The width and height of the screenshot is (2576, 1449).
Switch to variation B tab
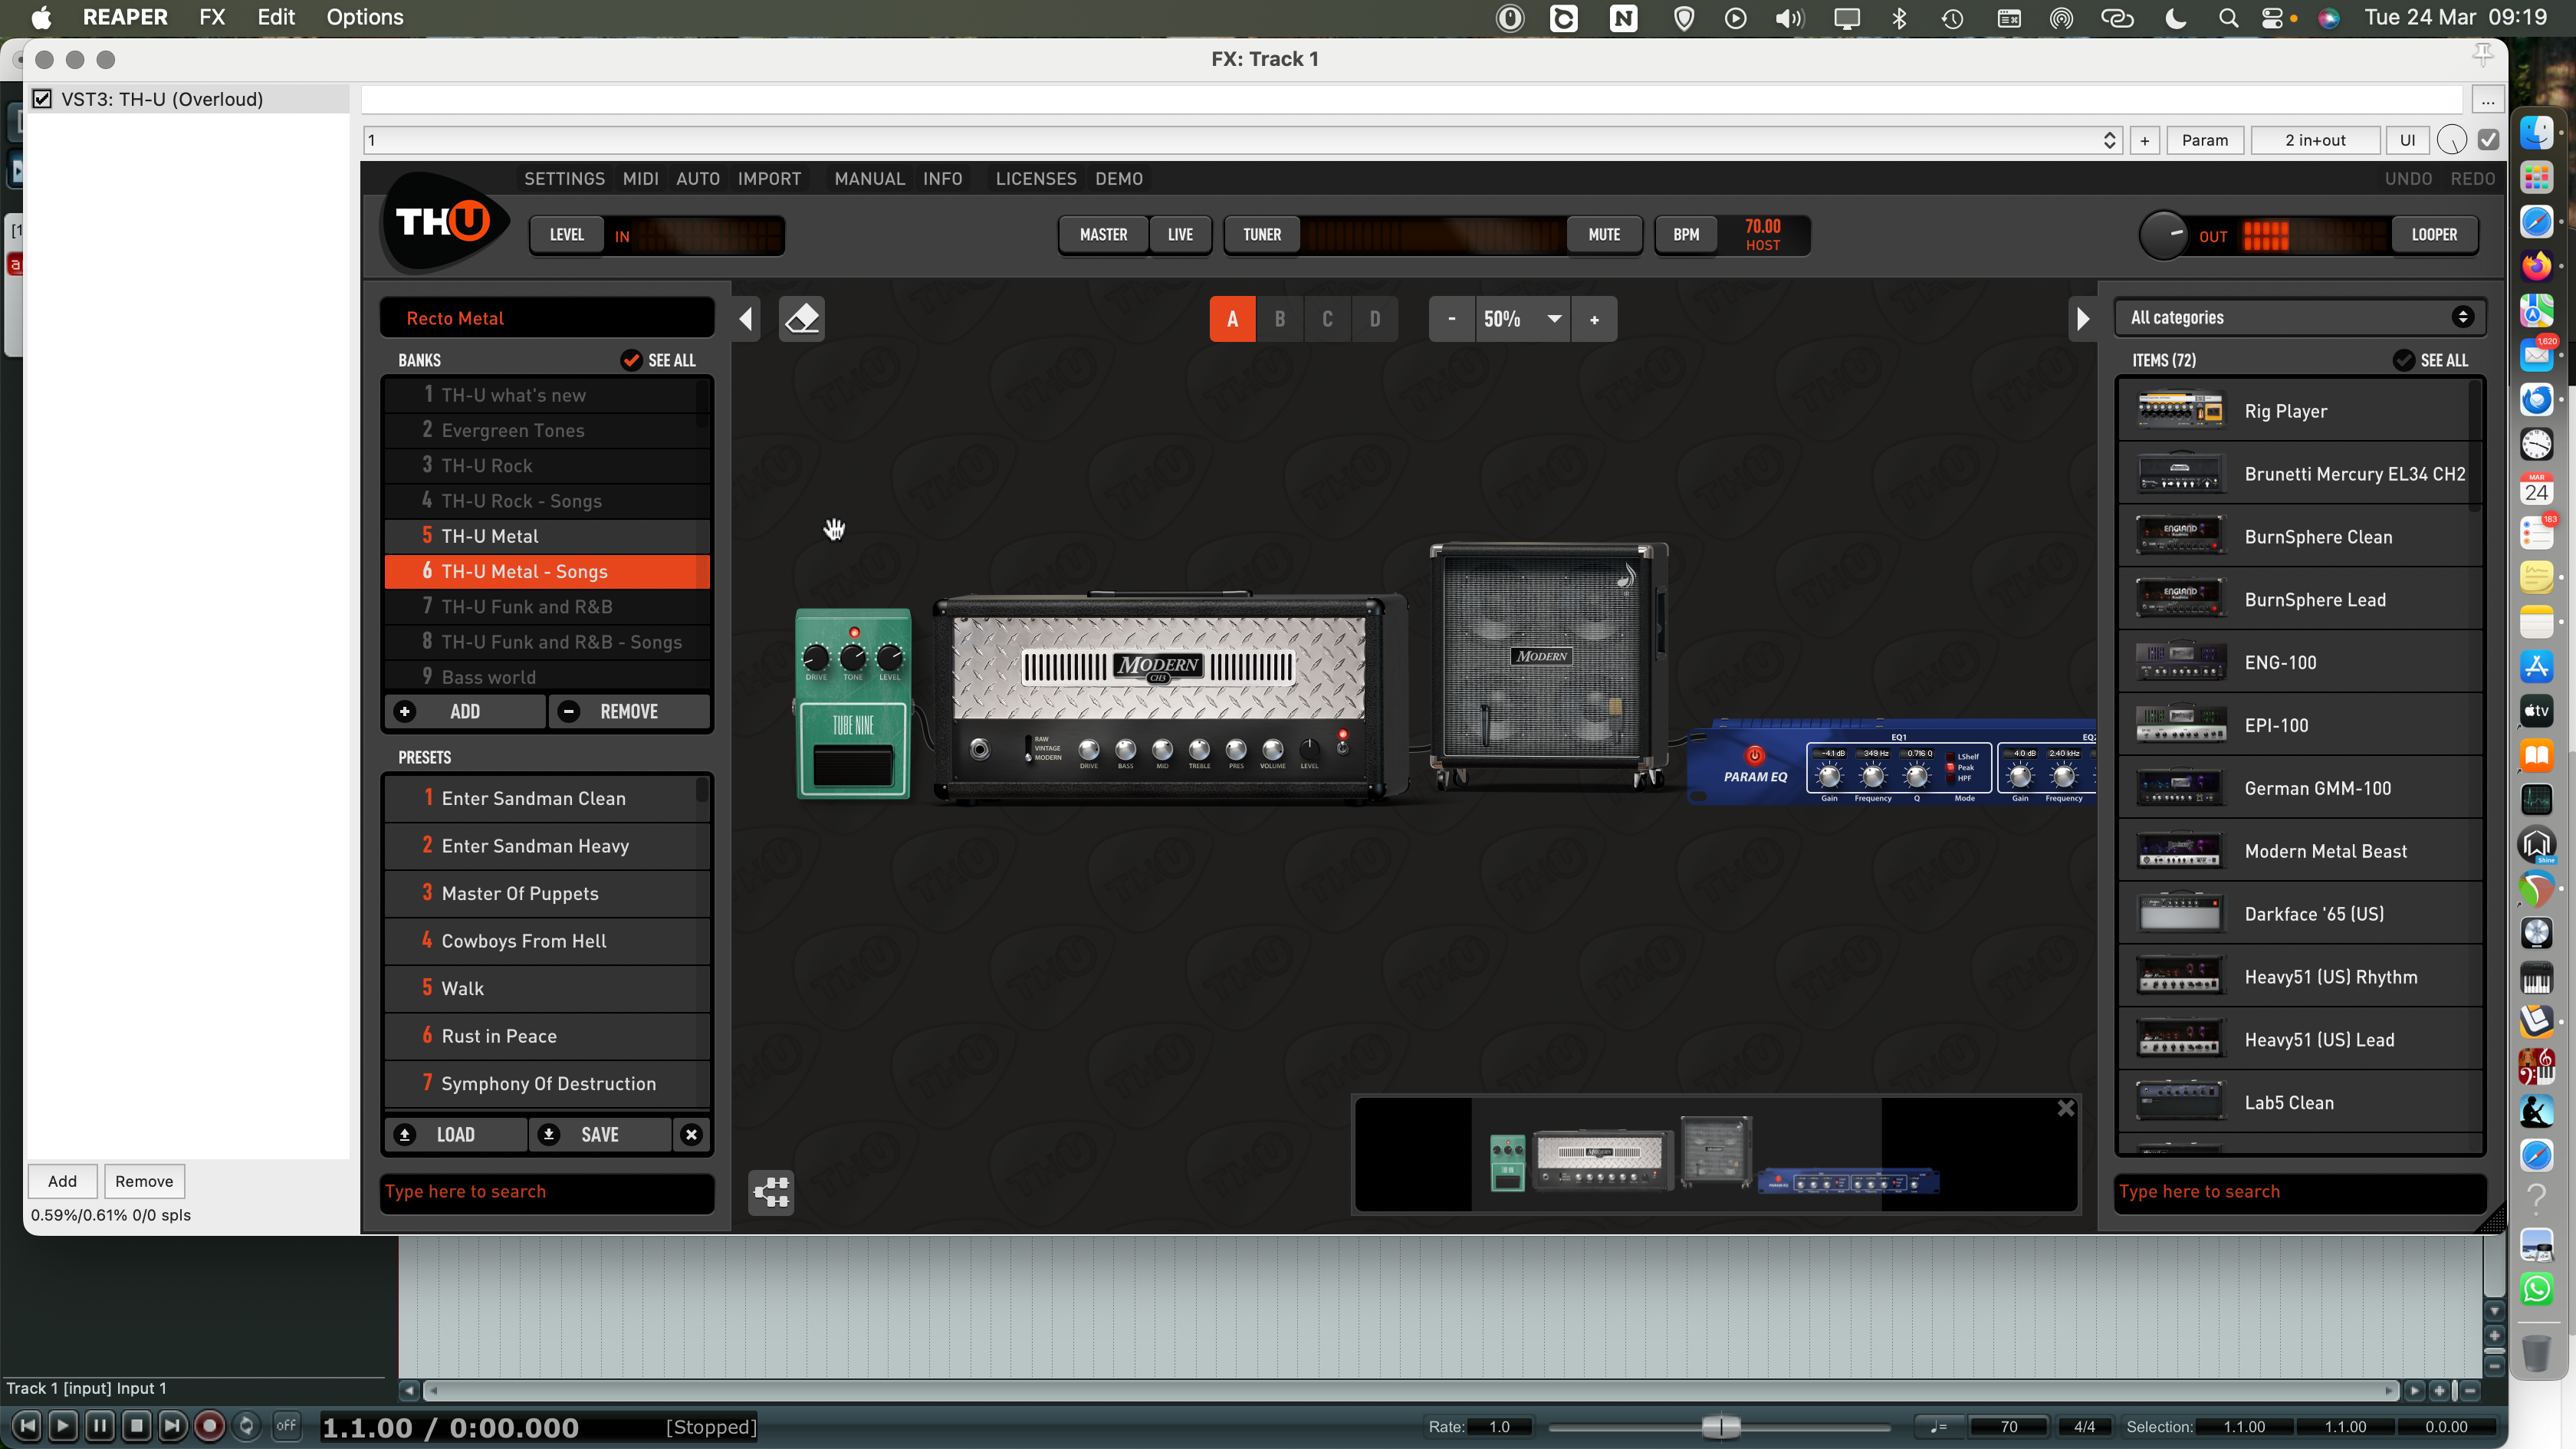[1279, 319]
